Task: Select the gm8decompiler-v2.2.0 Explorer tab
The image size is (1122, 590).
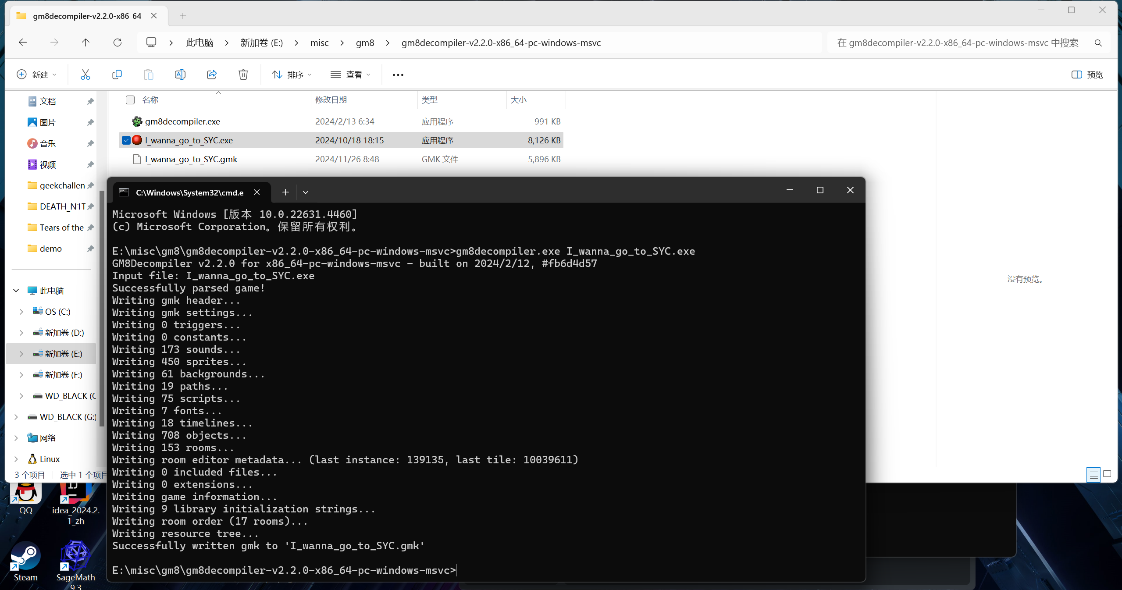Action: click(87, 16)
